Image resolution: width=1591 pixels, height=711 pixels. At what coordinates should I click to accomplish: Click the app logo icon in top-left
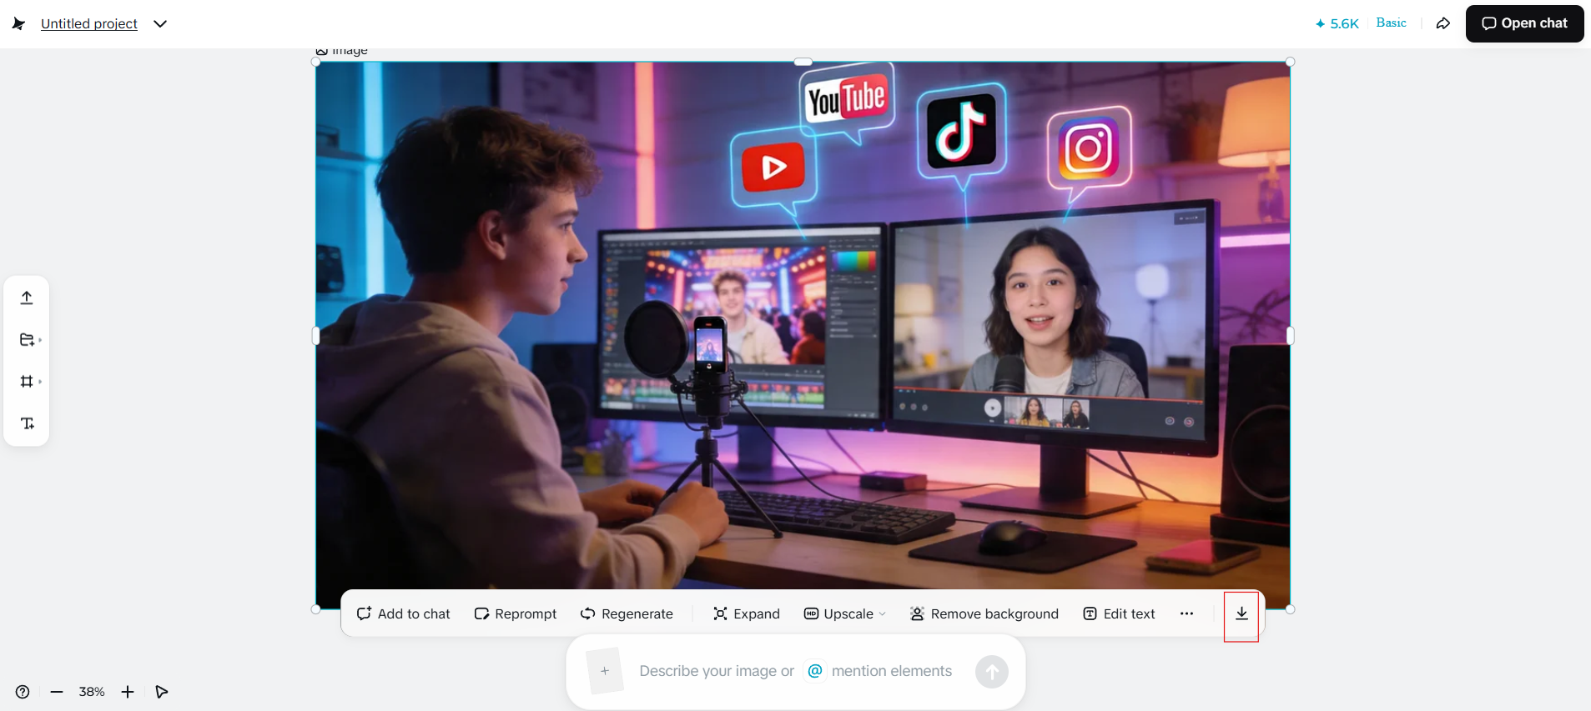point(18,23)
